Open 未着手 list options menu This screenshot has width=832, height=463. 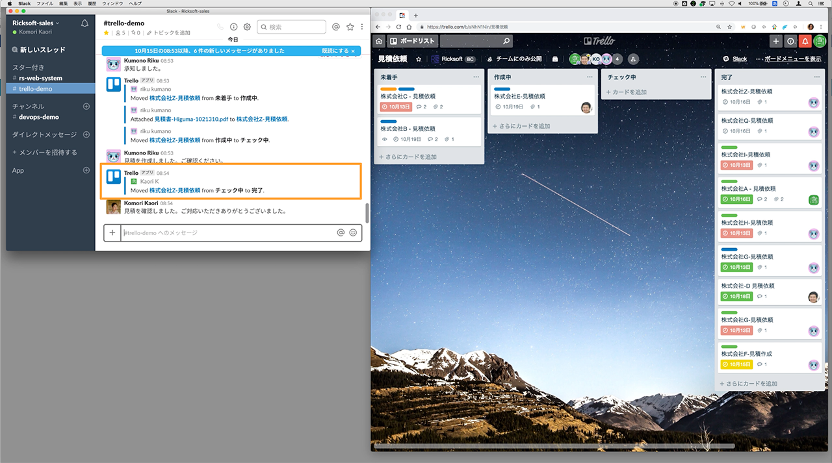[x=476, y=77]
